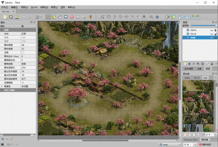Open the tileset zoom 12 % dropdown

(216, 135)
